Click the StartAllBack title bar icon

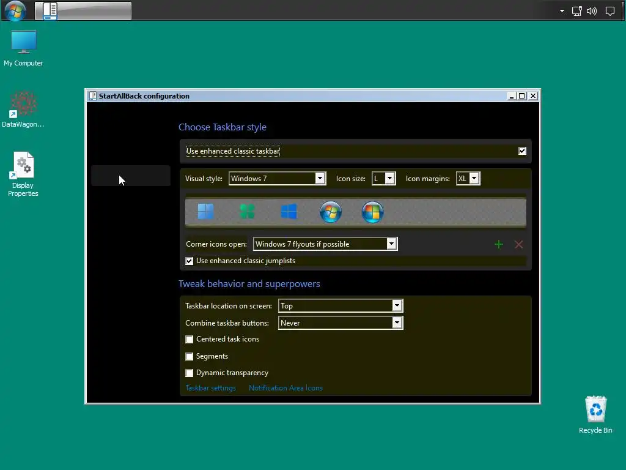[93, 96]
